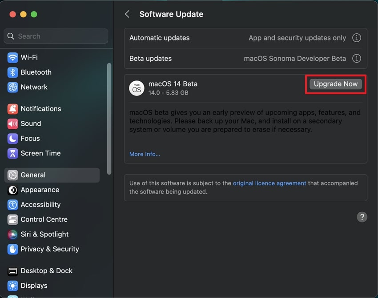Image resolution: width=378 pixels, height=298 pixels.
Task: Select the Sound settings icon
Action: (31, 123)
